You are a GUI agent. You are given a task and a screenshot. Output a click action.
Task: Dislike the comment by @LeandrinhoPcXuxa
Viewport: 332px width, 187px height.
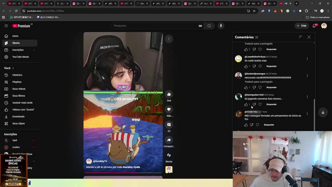pyautogui.click(x=254, y=66)
